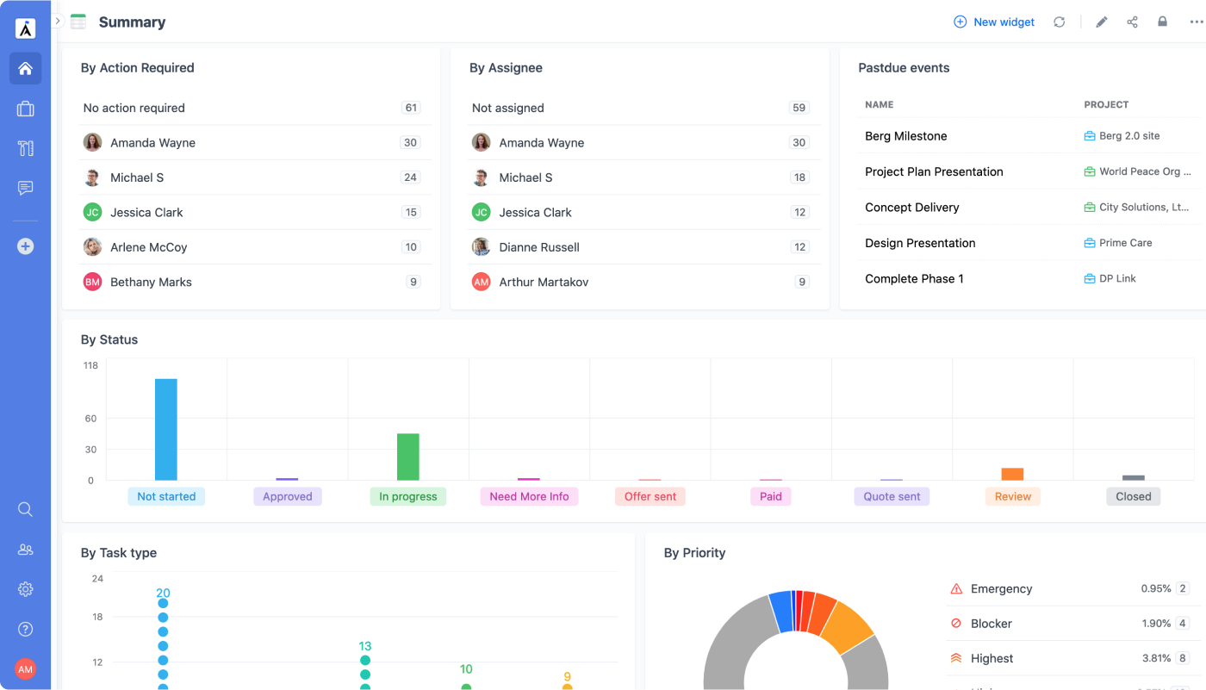Viewport: 1206px width, 690px height.
Task: Click the green In progress bar
Action: pyautogui.click(x=408, y=457)
